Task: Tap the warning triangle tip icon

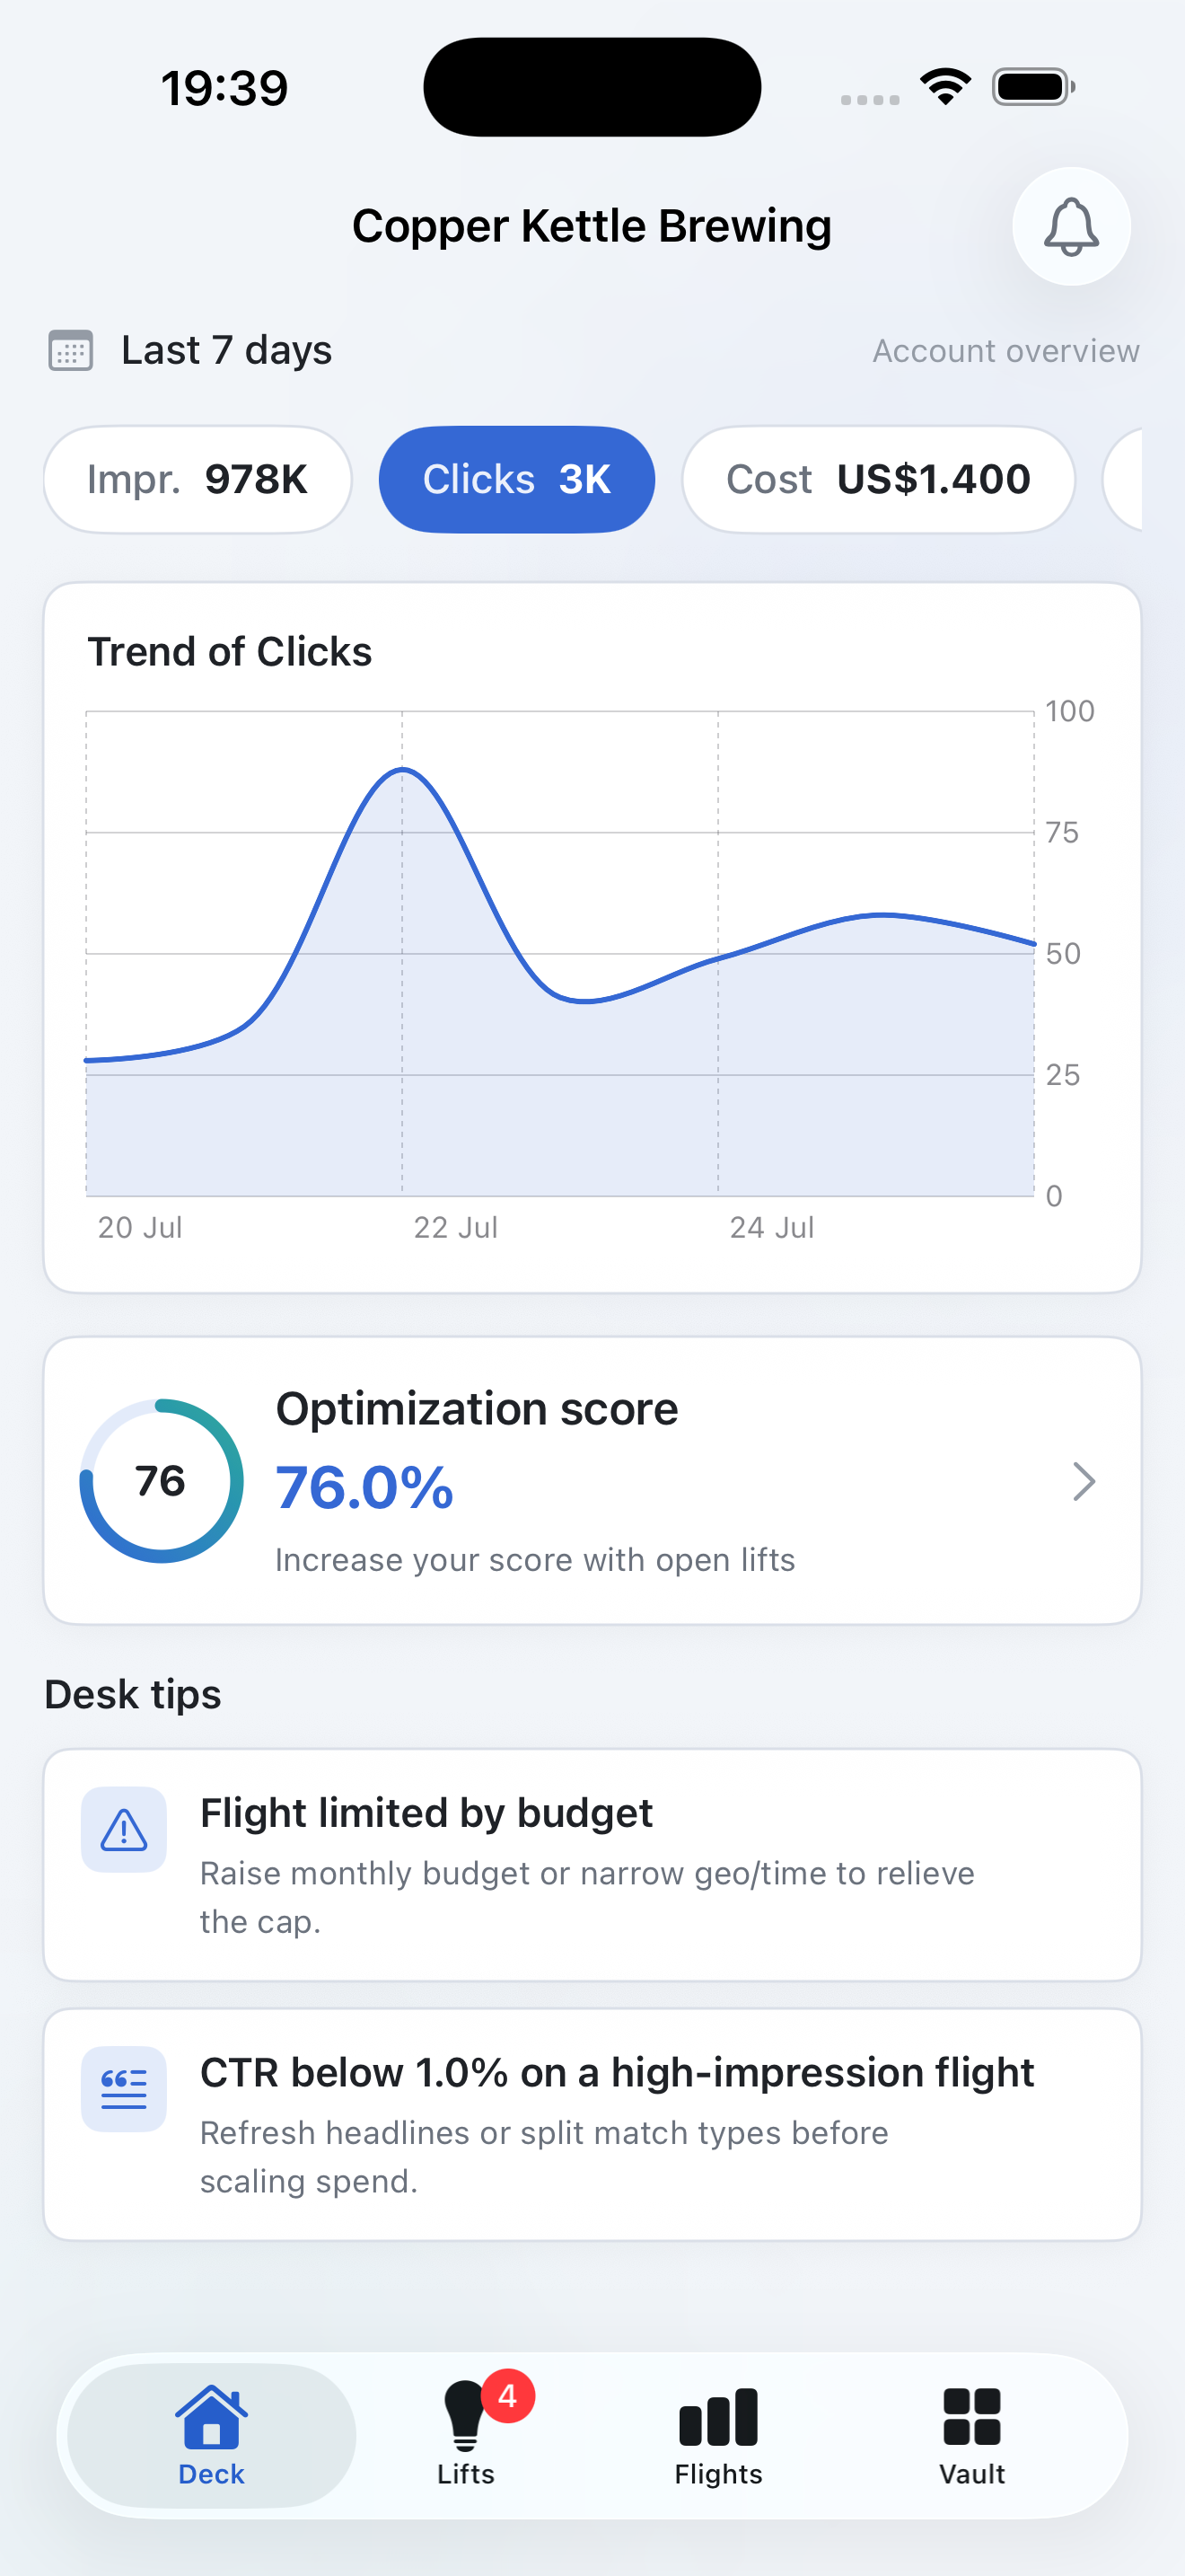Action: tap(124, 1829)
